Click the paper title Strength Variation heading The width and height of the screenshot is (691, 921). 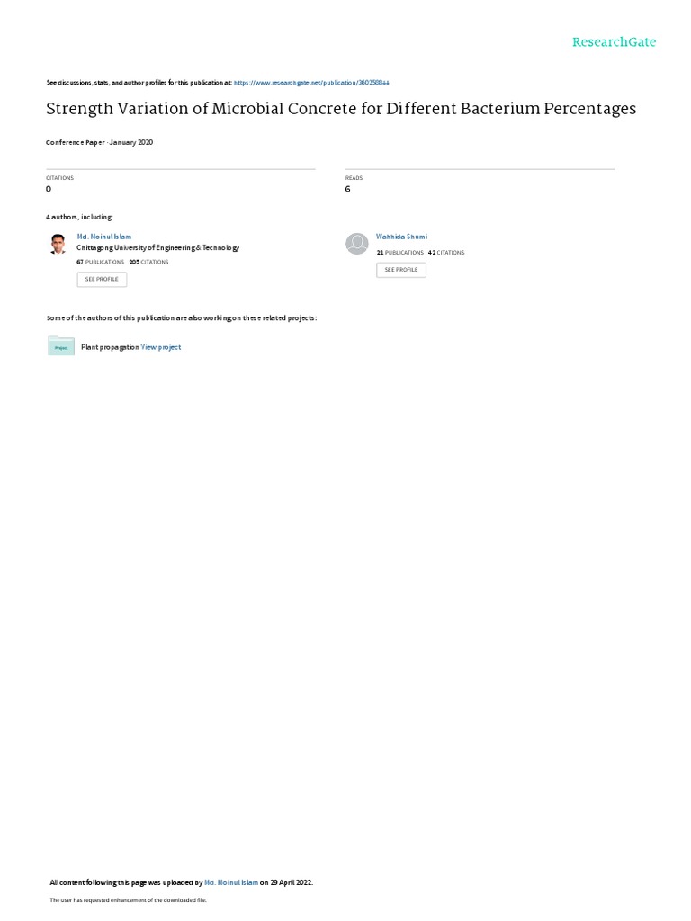341,109
